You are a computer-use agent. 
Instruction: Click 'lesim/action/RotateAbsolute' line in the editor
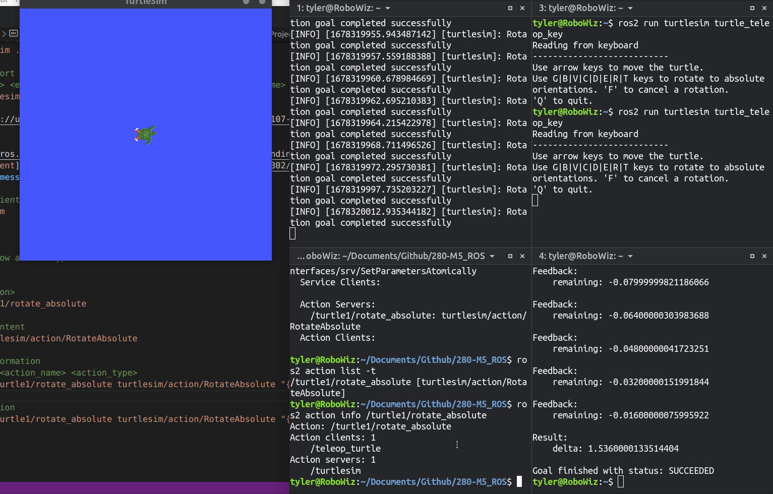click(x=69, y=338)
